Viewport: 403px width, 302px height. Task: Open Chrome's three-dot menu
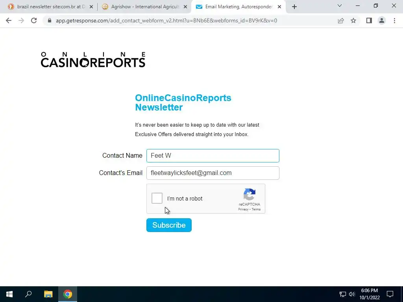(x=394, y=20)
